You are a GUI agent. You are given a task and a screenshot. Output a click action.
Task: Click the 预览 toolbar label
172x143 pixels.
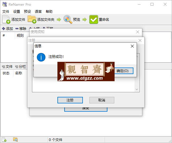tap(77, 20)
